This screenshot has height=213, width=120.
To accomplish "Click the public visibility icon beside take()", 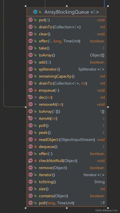I will 35,48.
